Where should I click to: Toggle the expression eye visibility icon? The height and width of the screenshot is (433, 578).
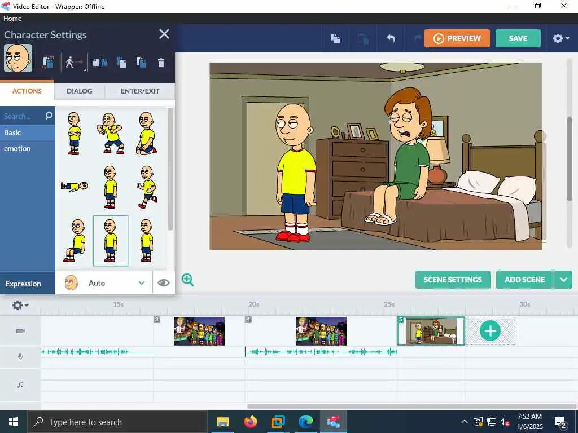coord(163,283)
